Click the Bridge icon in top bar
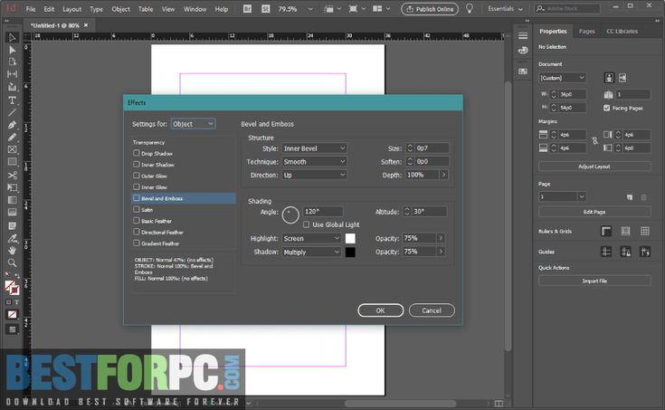The image size is (665, 410). 247,8
